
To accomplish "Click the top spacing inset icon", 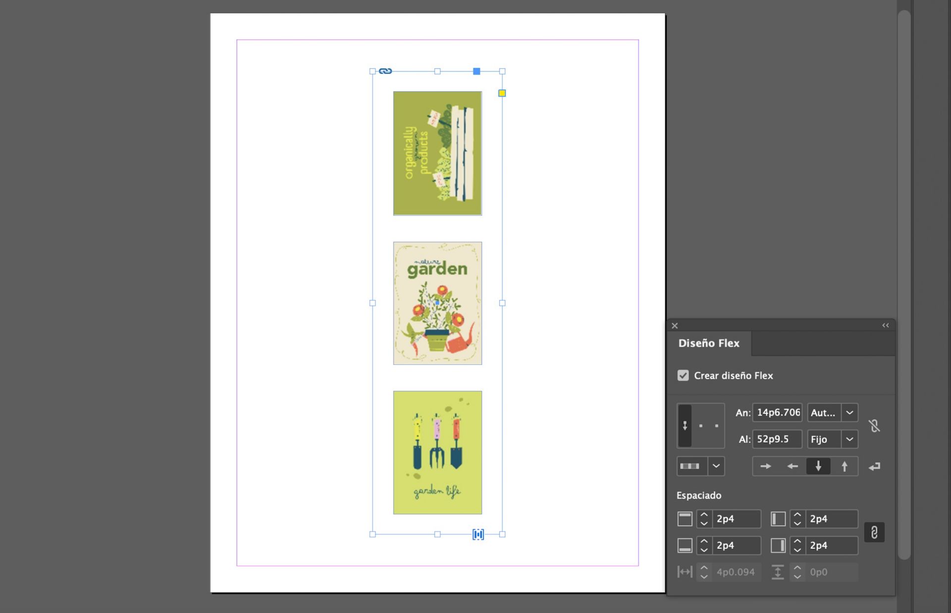I will tap(685, 519).
